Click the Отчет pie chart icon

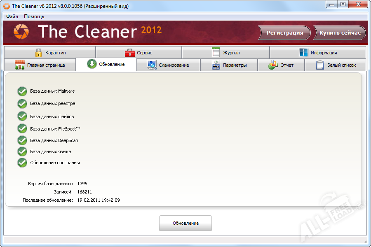pos(273,65)
